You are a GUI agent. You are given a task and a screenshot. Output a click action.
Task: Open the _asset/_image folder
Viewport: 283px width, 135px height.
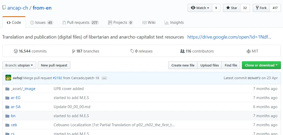(x=23, y=88)
